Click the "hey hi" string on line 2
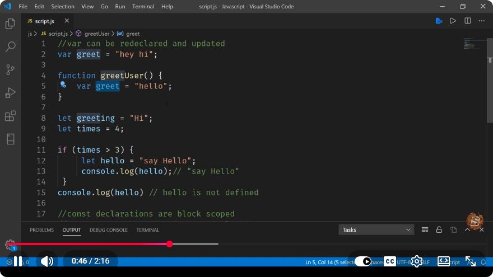 (134, 54)
